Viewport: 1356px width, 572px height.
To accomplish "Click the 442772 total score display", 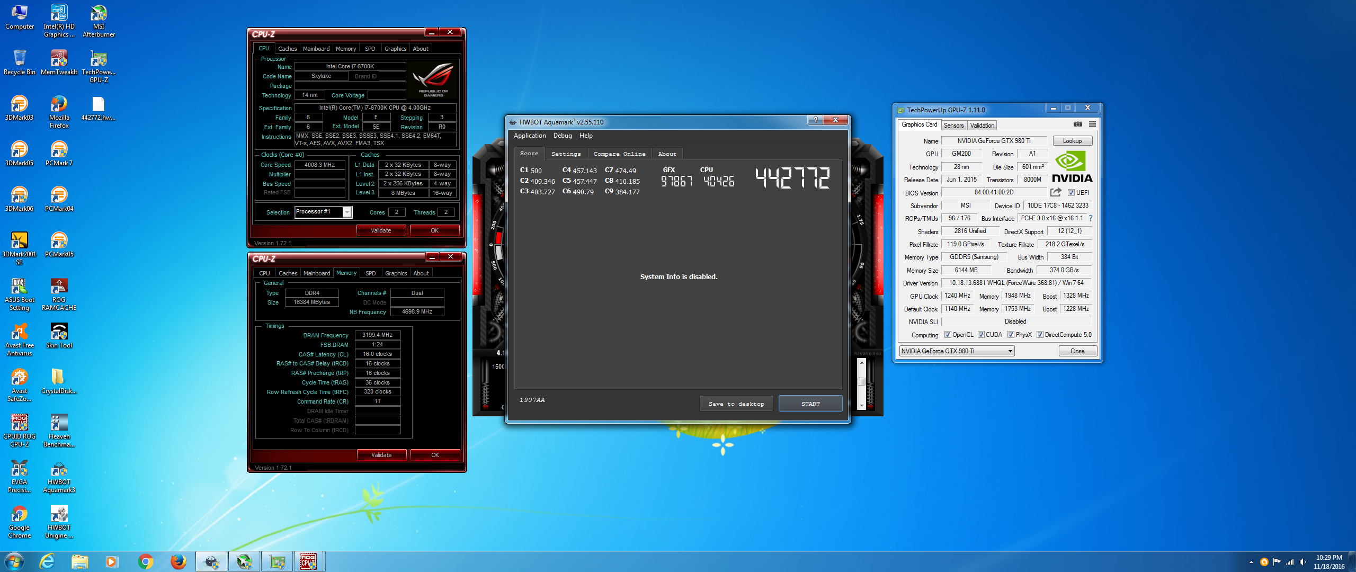I will (792, 178).
